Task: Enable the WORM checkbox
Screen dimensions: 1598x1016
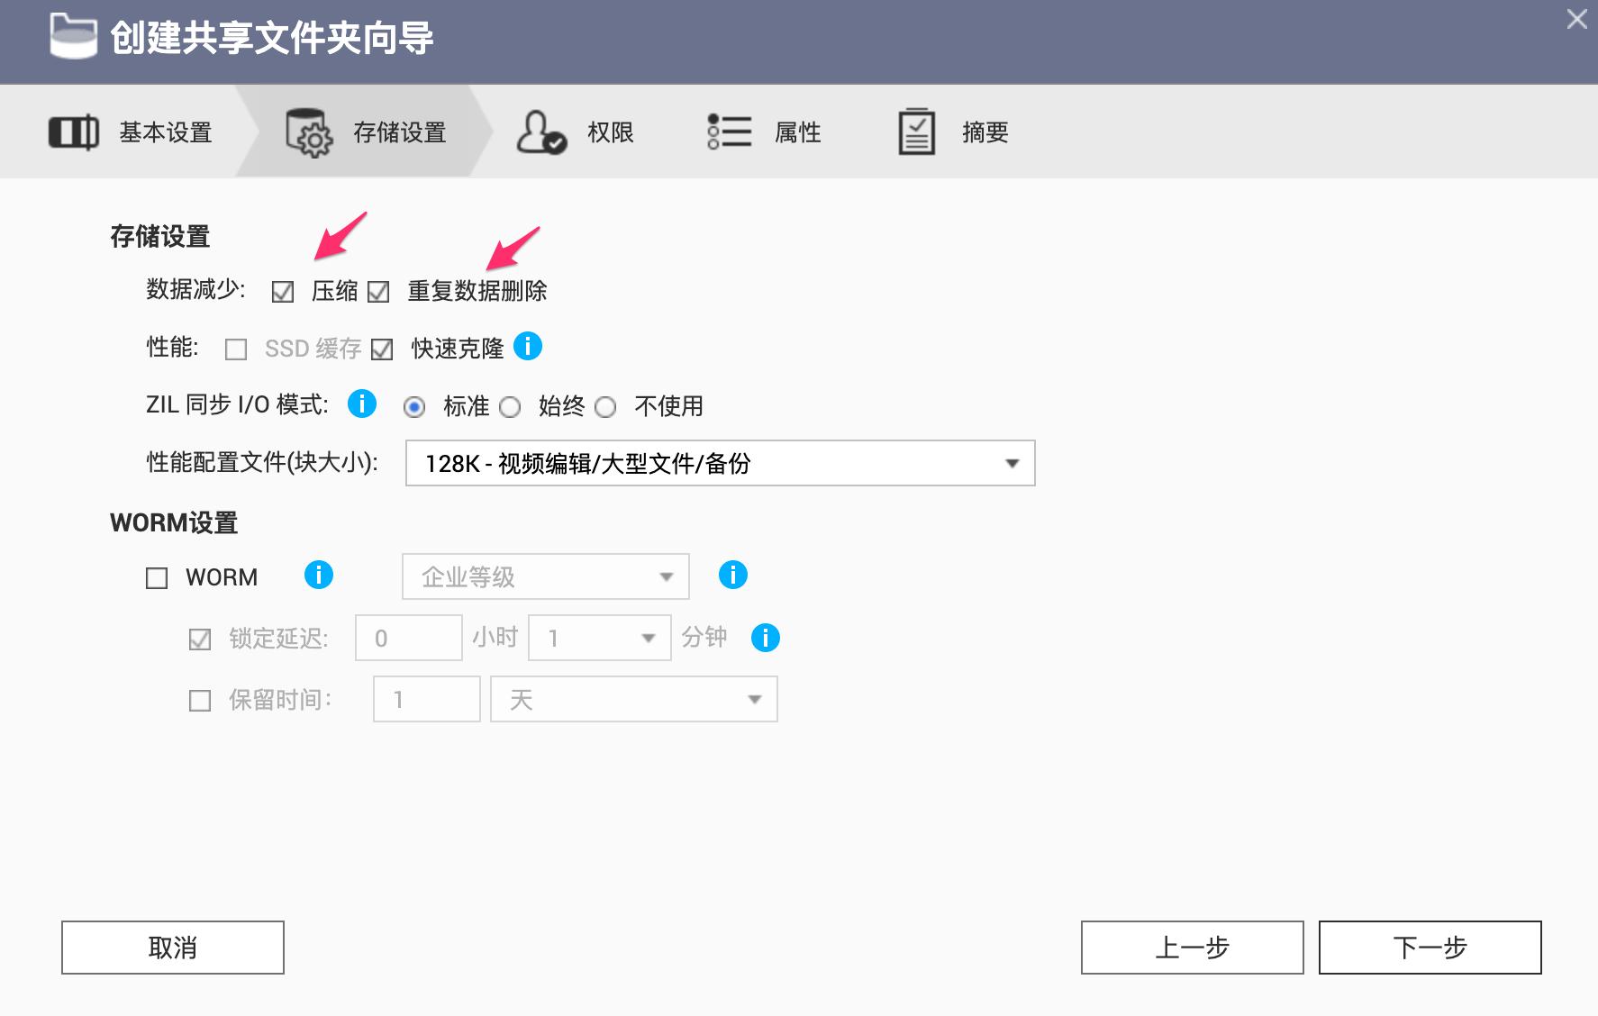Action: pyautogui.click(x=155, y=576)
